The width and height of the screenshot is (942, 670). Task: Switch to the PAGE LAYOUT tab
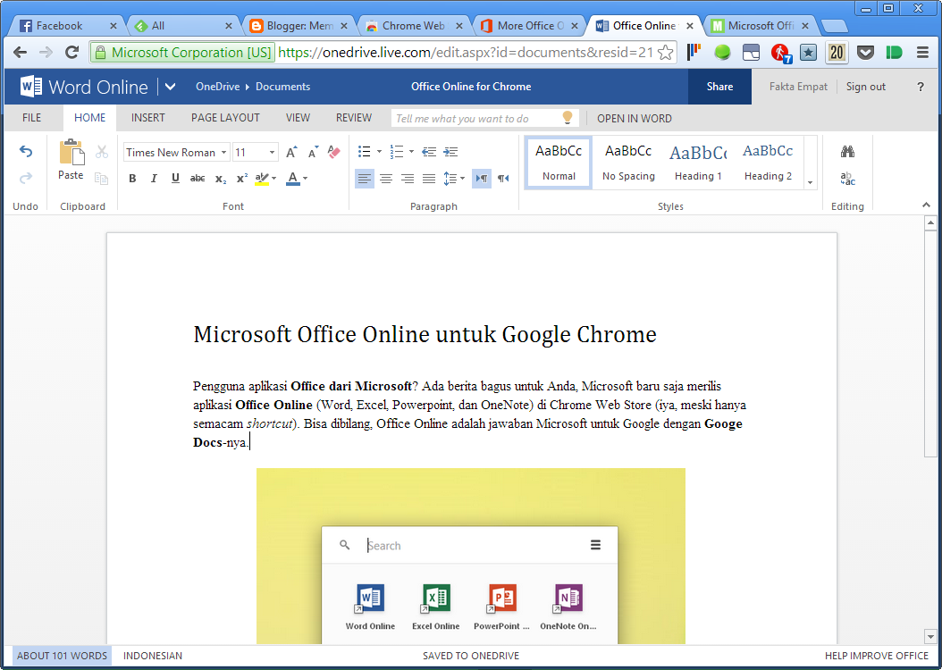(x=225, y=118)
